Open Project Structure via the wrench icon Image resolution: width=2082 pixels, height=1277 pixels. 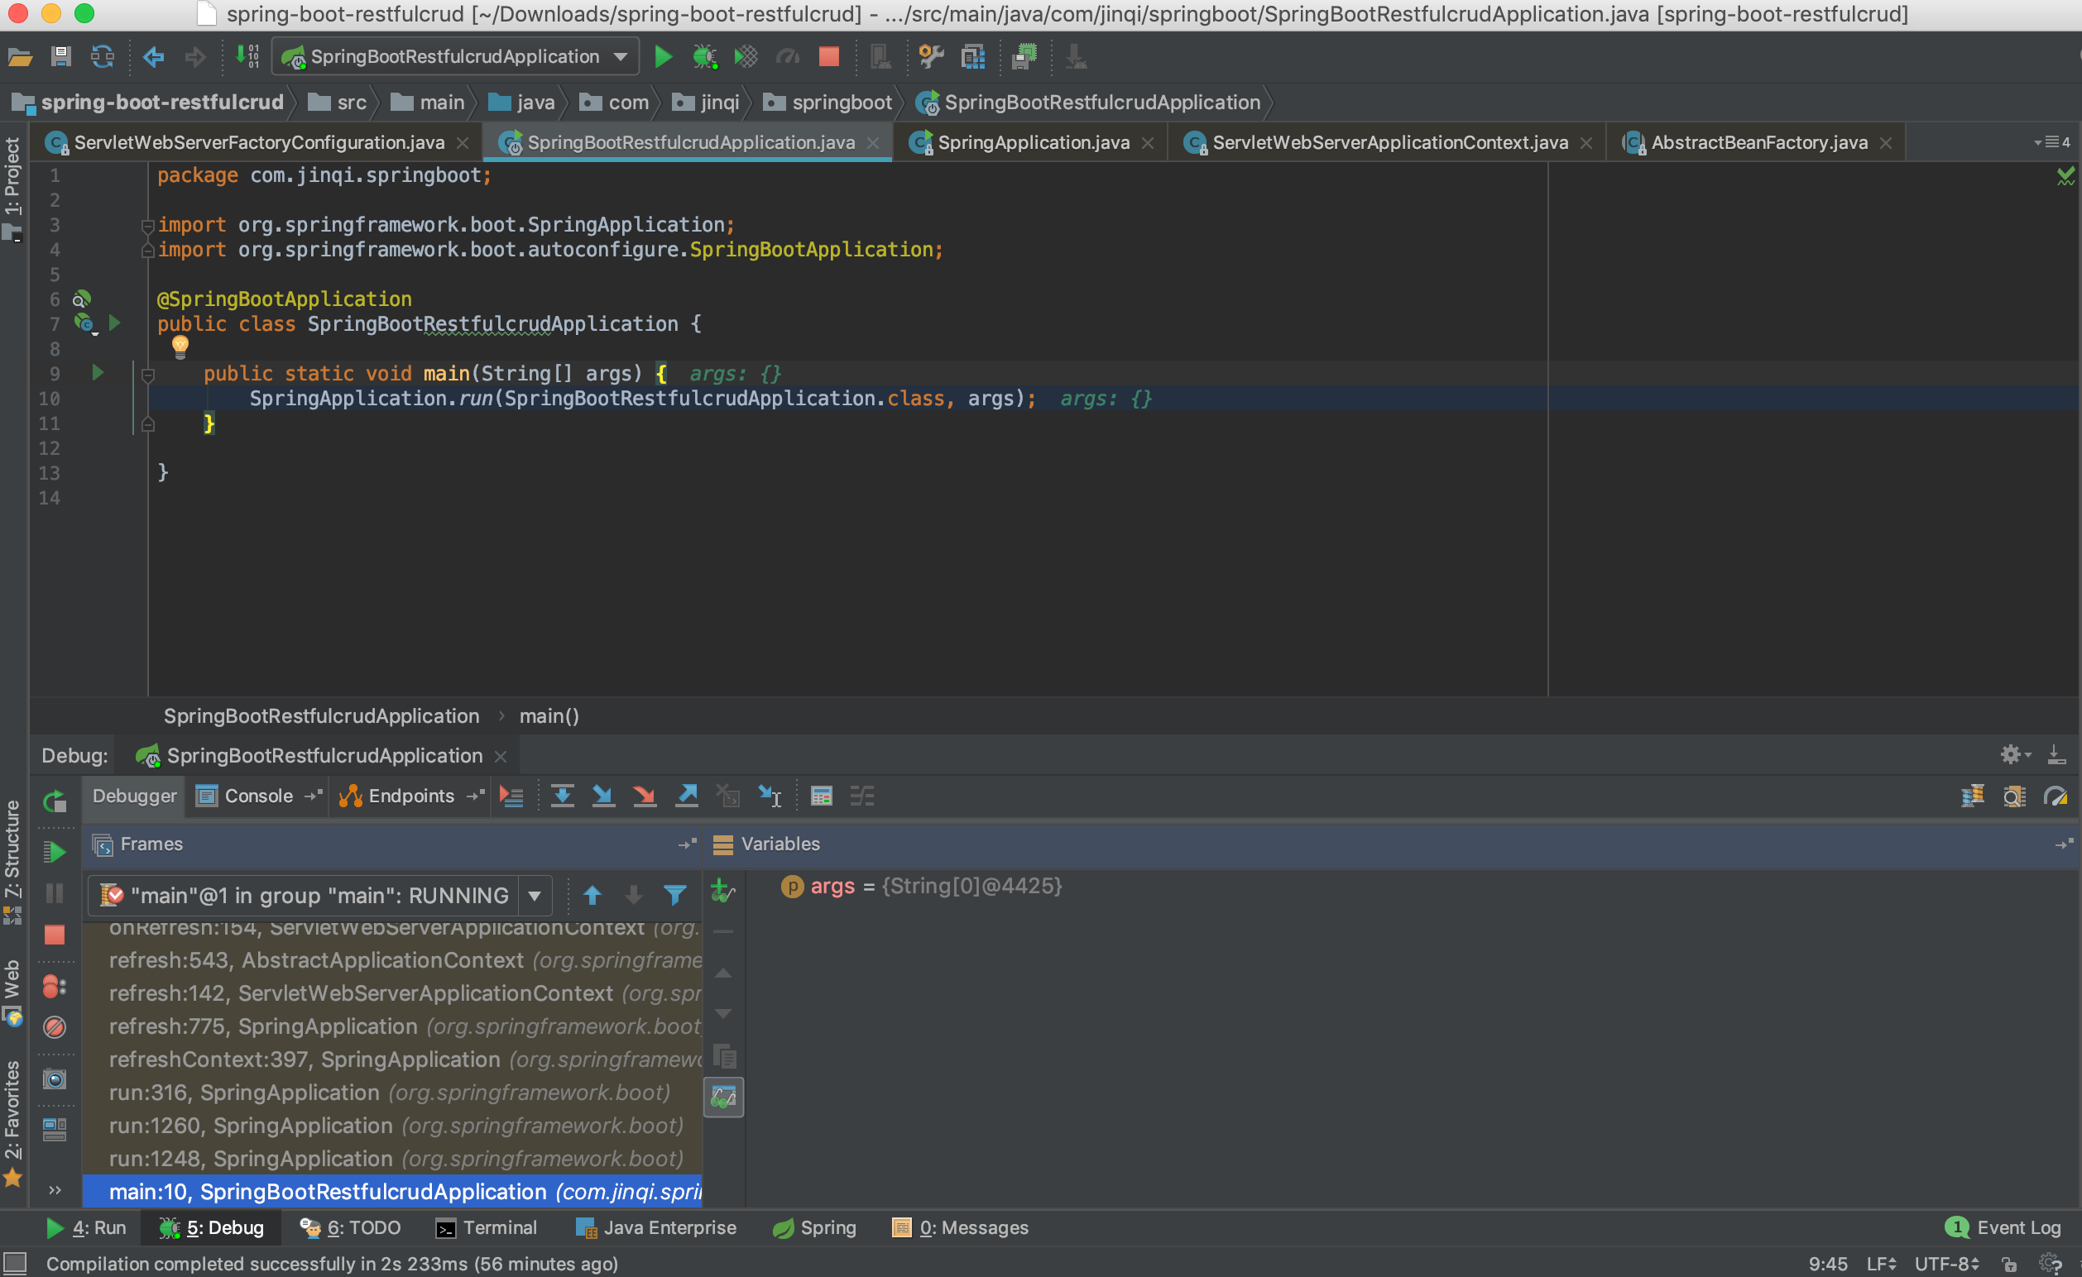[x=931, y=56]
